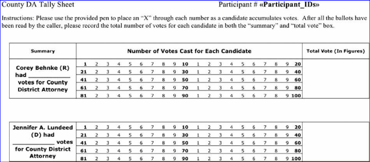Image resolution: width=370 pixels, height=162 pixels.
Task: Mark number 50 in Corey Behnke's tally
Action: coord(185,80)
